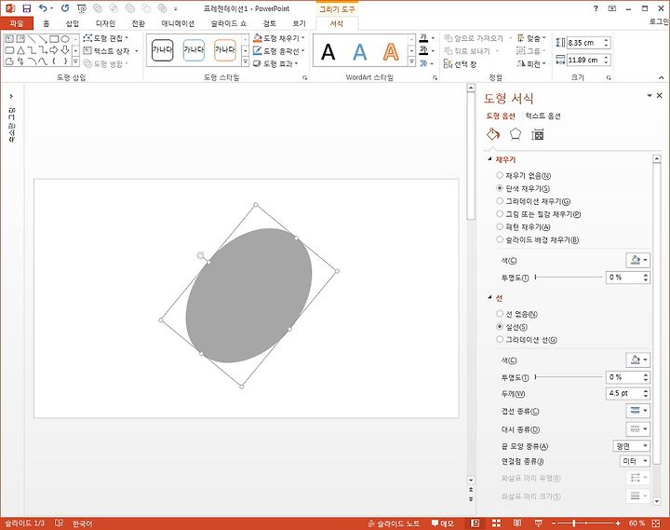Save the presentation with the floppy disk icon
Viewport: 670px width, 530px height.
pos(26,8)
